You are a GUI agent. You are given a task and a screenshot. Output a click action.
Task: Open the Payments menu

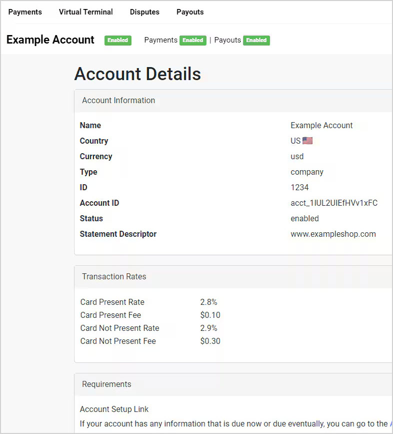click(x=25, y=12)
